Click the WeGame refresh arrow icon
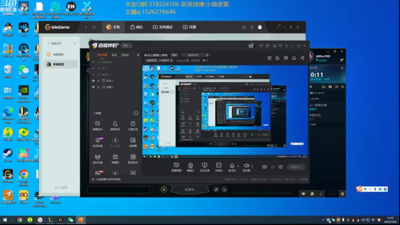Image resolution: width=400 pixels, height=225 pixels. pos(94,27)
